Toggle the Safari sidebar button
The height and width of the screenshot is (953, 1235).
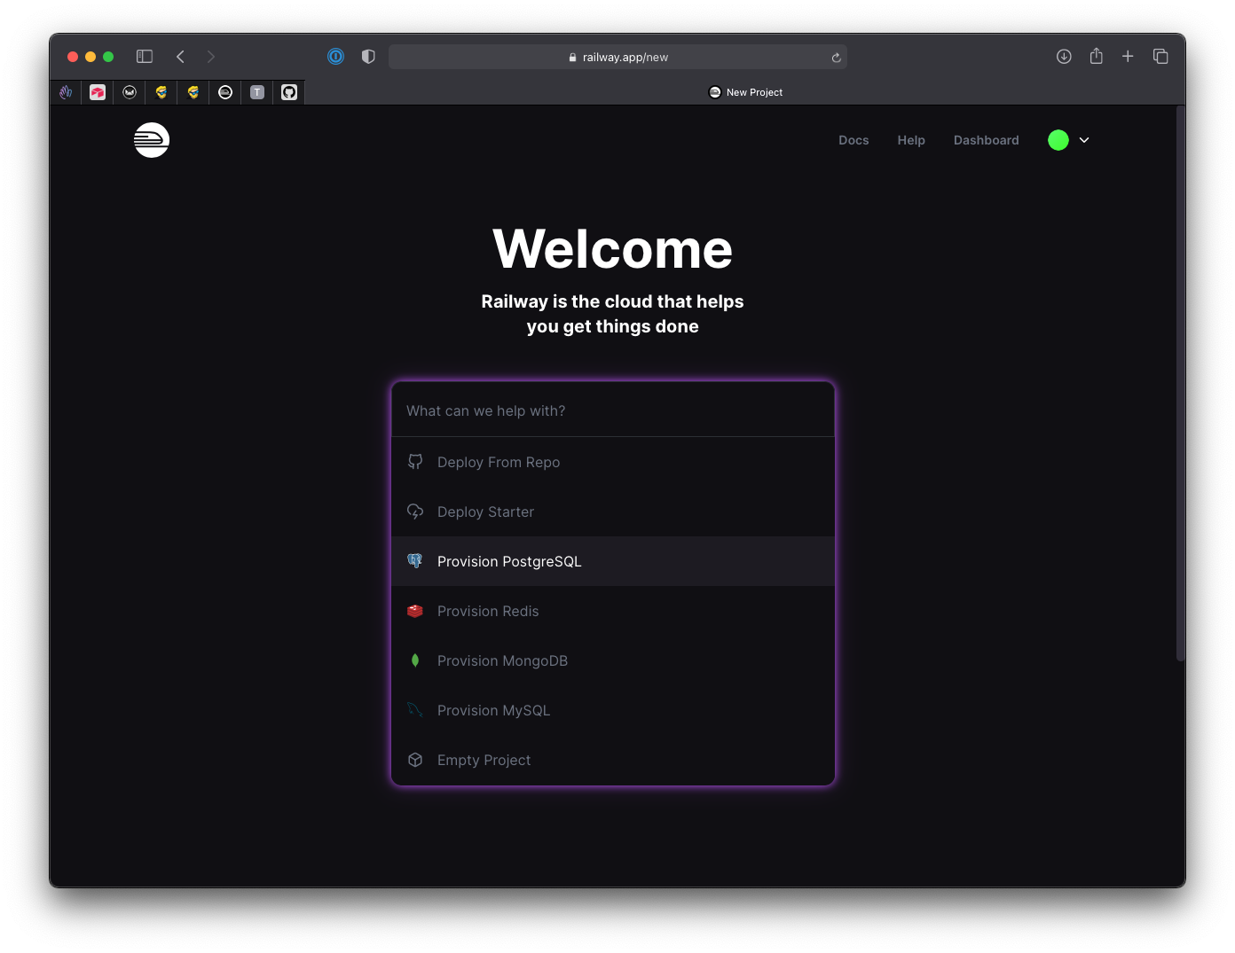click(x=145, y=57)
